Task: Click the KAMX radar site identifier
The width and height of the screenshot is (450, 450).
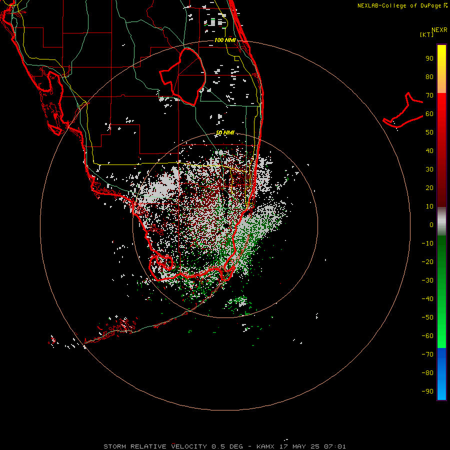Action: pos(265,446)
